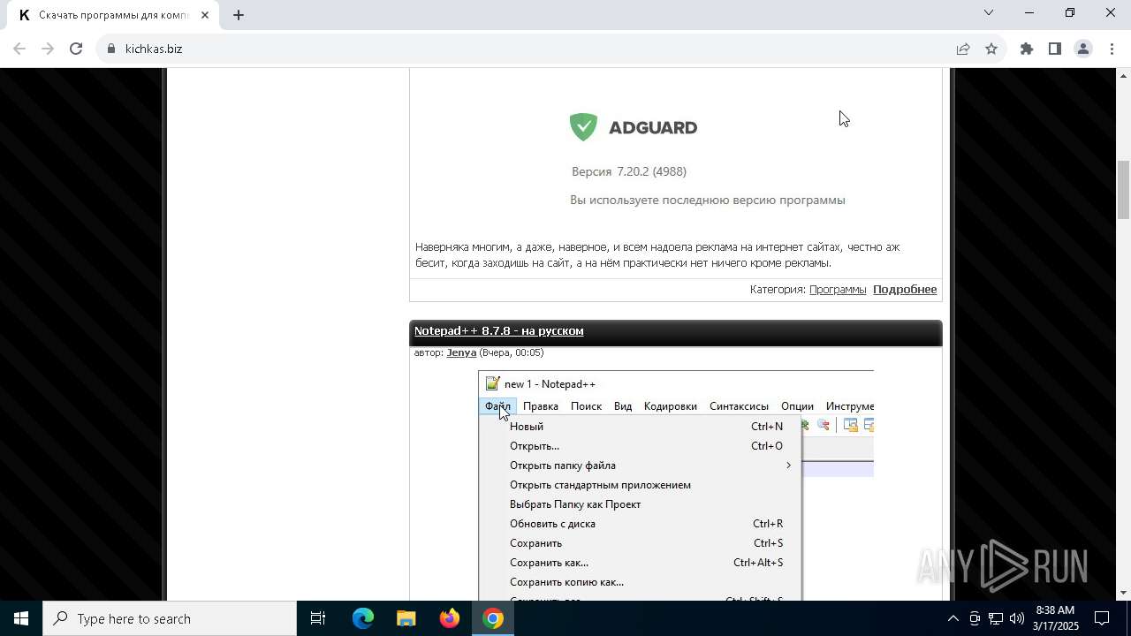Go forward in browser history
Image resolution: width=1131 pixels, height=636 pixels.
(48, 49)
